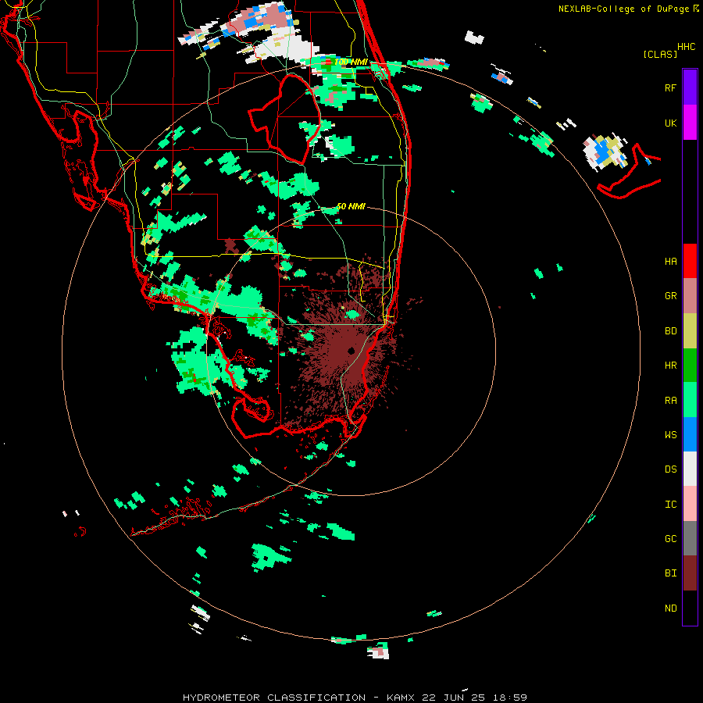Click the GC legend label
Image resolution: width=703 pixels, height=703 pixels.
(x=670, y=539)
